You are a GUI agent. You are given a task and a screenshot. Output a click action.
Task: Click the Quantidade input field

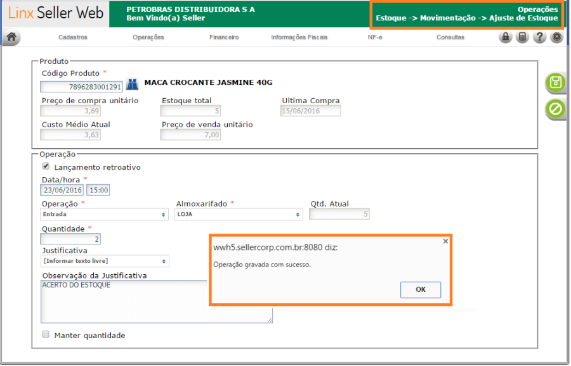(70, 239)
